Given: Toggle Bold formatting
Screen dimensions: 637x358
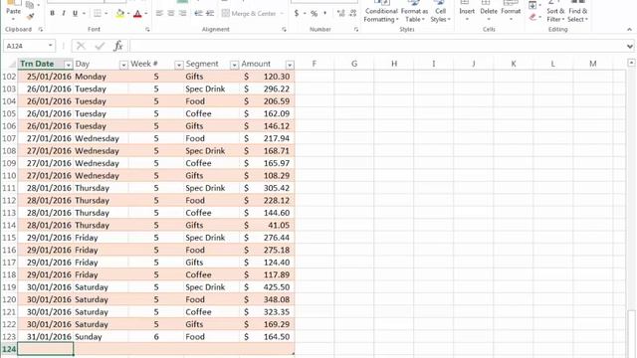Looking at the screenshot, I should tap(52, 13).
